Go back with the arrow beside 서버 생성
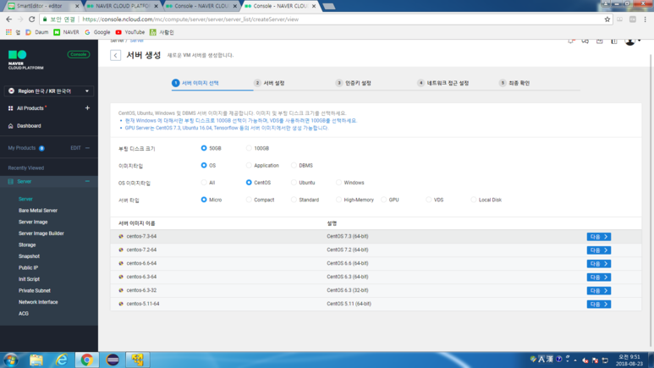The width and height of the screenshot is (654, 368). coord(116,56)
